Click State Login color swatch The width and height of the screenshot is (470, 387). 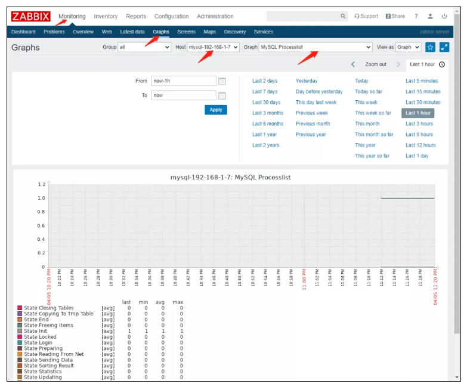click(20, 343)
